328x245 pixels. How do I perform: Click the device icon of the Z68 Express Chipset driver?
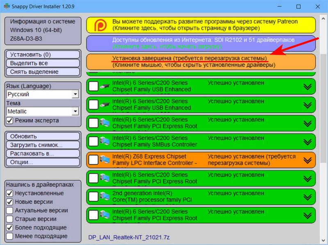pyautogui.click(x=105, y=160)
